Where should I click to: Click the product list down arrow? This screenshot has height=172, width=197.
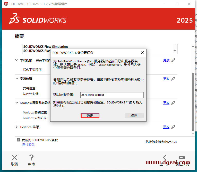(x=175, y=51)
